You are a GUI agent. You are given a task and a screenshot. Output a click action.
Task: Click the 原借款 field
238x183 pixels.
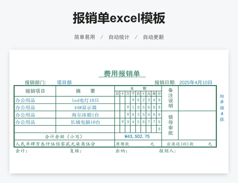click(138, 144)
